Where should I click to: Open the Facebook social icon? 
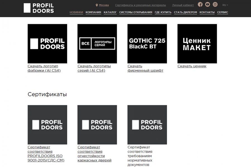(200, 4)
